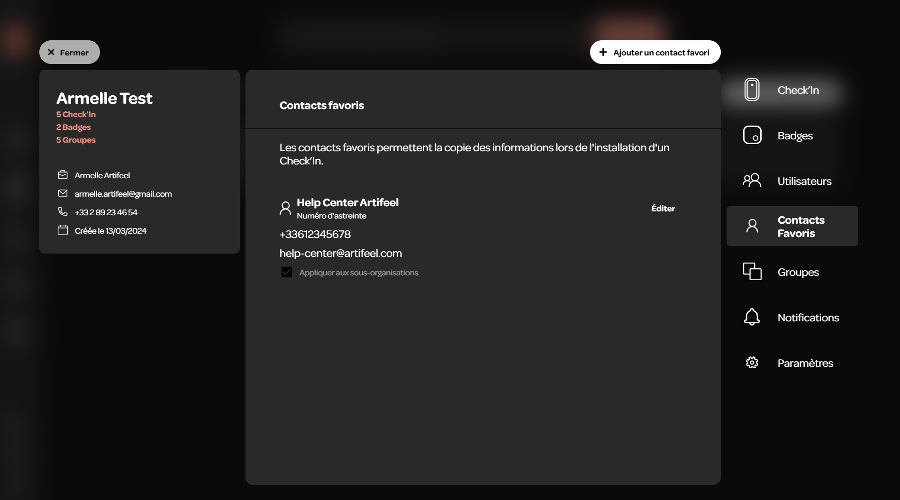Toggle Appliquer aux sous-organisations checkbox
This screenshot has width=900, height=500.
[x=286, y=272]
